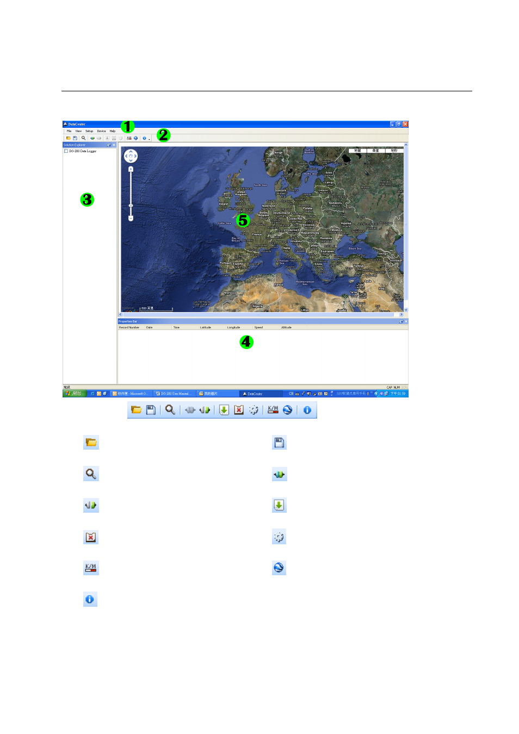Switch the map to 地形 view
This screenshot has height=734, width=519.
point(394,151)
